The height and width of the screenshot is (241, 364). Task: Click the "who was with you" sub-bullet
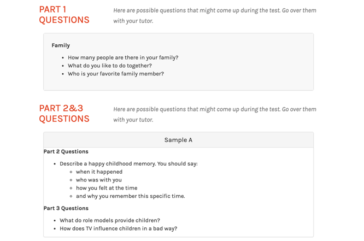[x=99, y=180]
